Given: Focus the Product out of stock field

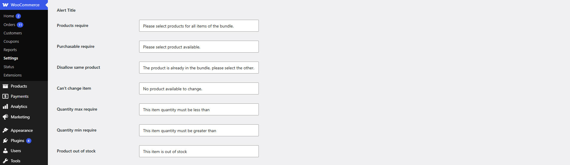Looking at the screenshot, I should click(x=199, y=151).
